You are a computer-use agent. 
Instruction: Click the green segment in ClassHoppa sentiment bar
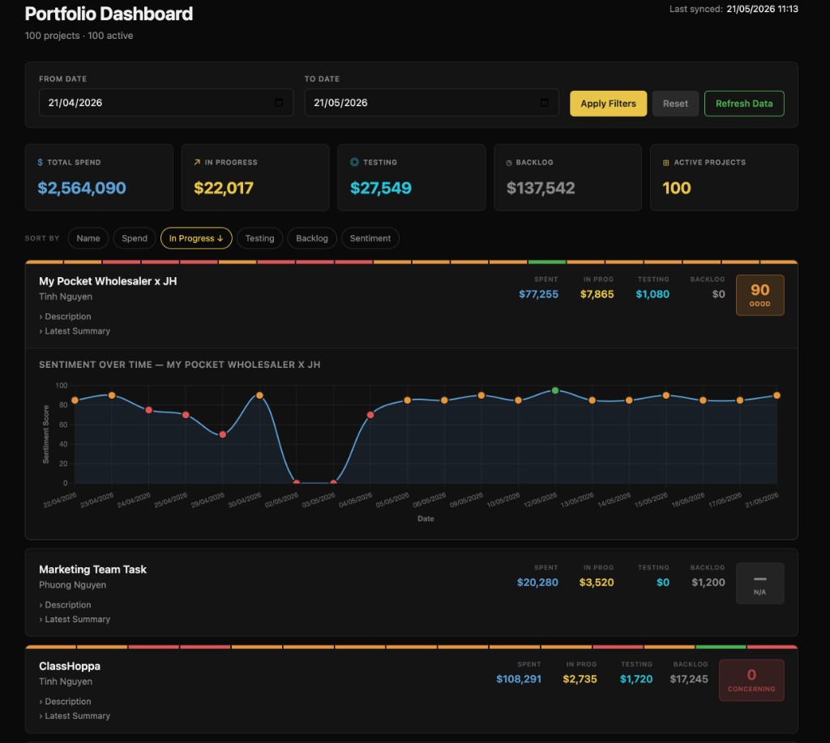721,647
